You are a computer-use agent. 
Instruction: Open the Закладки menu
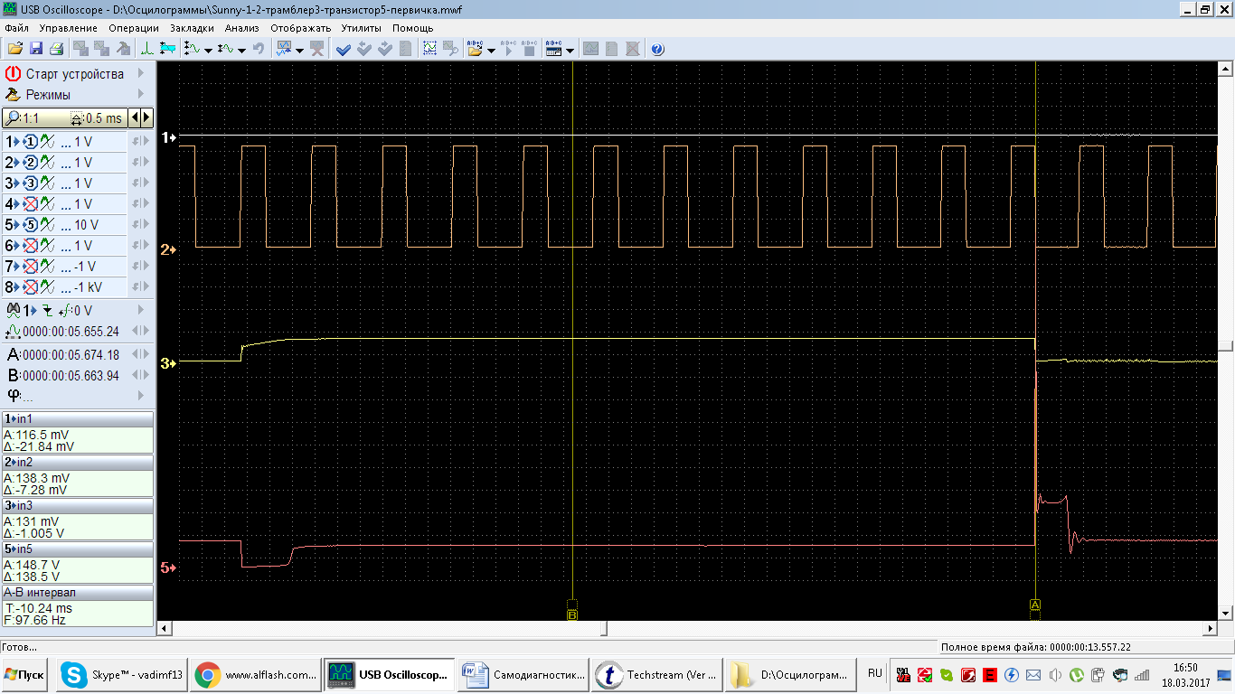pos(192,28)
